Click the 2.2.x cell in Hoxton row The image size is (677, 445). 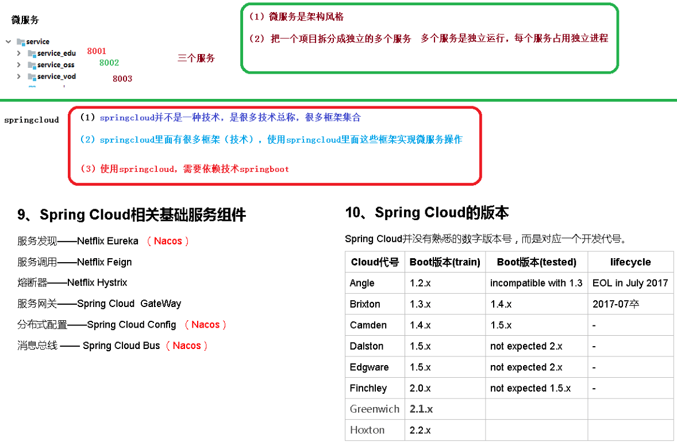click(x=445, y=430)
